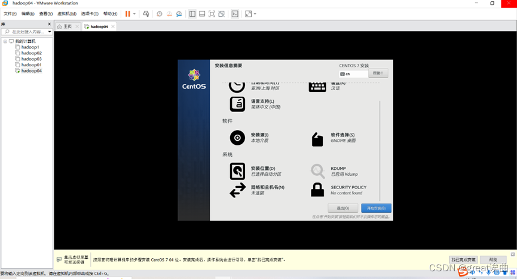Click the stretch guest display icon
Image resolution: width=517 pixels, height=279 pixels.
(248, 14)
